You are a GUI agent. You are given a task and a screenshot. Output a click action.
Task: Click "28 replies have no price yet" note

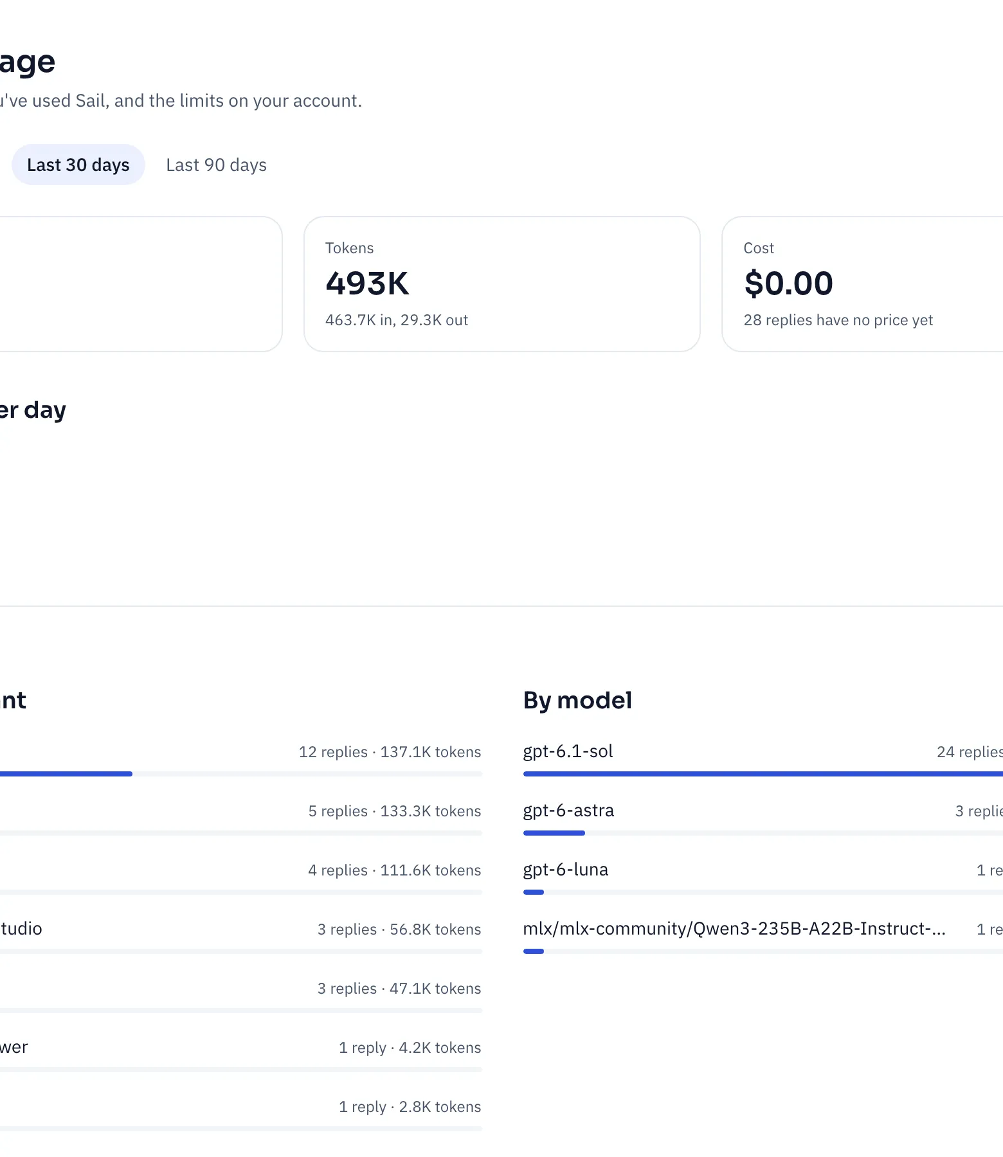pos(838,320)
